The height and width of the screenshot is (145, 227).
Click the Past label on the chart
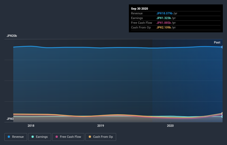point(217,42)
